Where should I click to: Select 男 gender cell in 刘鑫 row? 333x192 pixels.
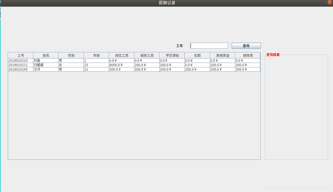[71, 61]
